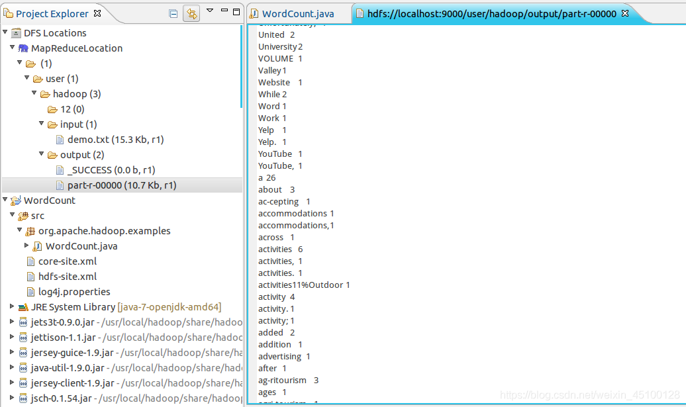
Task: Click the WordCount.java file icon in tree
Action: [x=38, y=247]
